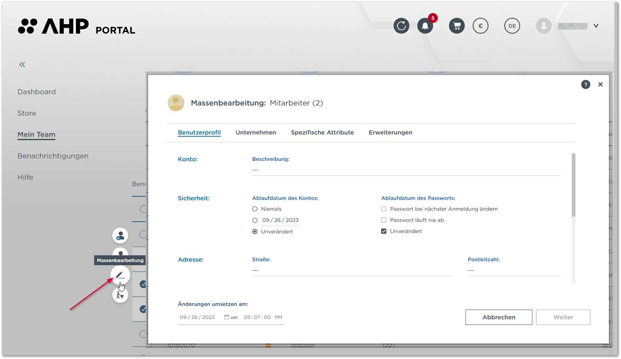Close the Massenbearbeitung dialog
621x359 pixels.
(x=600, y=84)
